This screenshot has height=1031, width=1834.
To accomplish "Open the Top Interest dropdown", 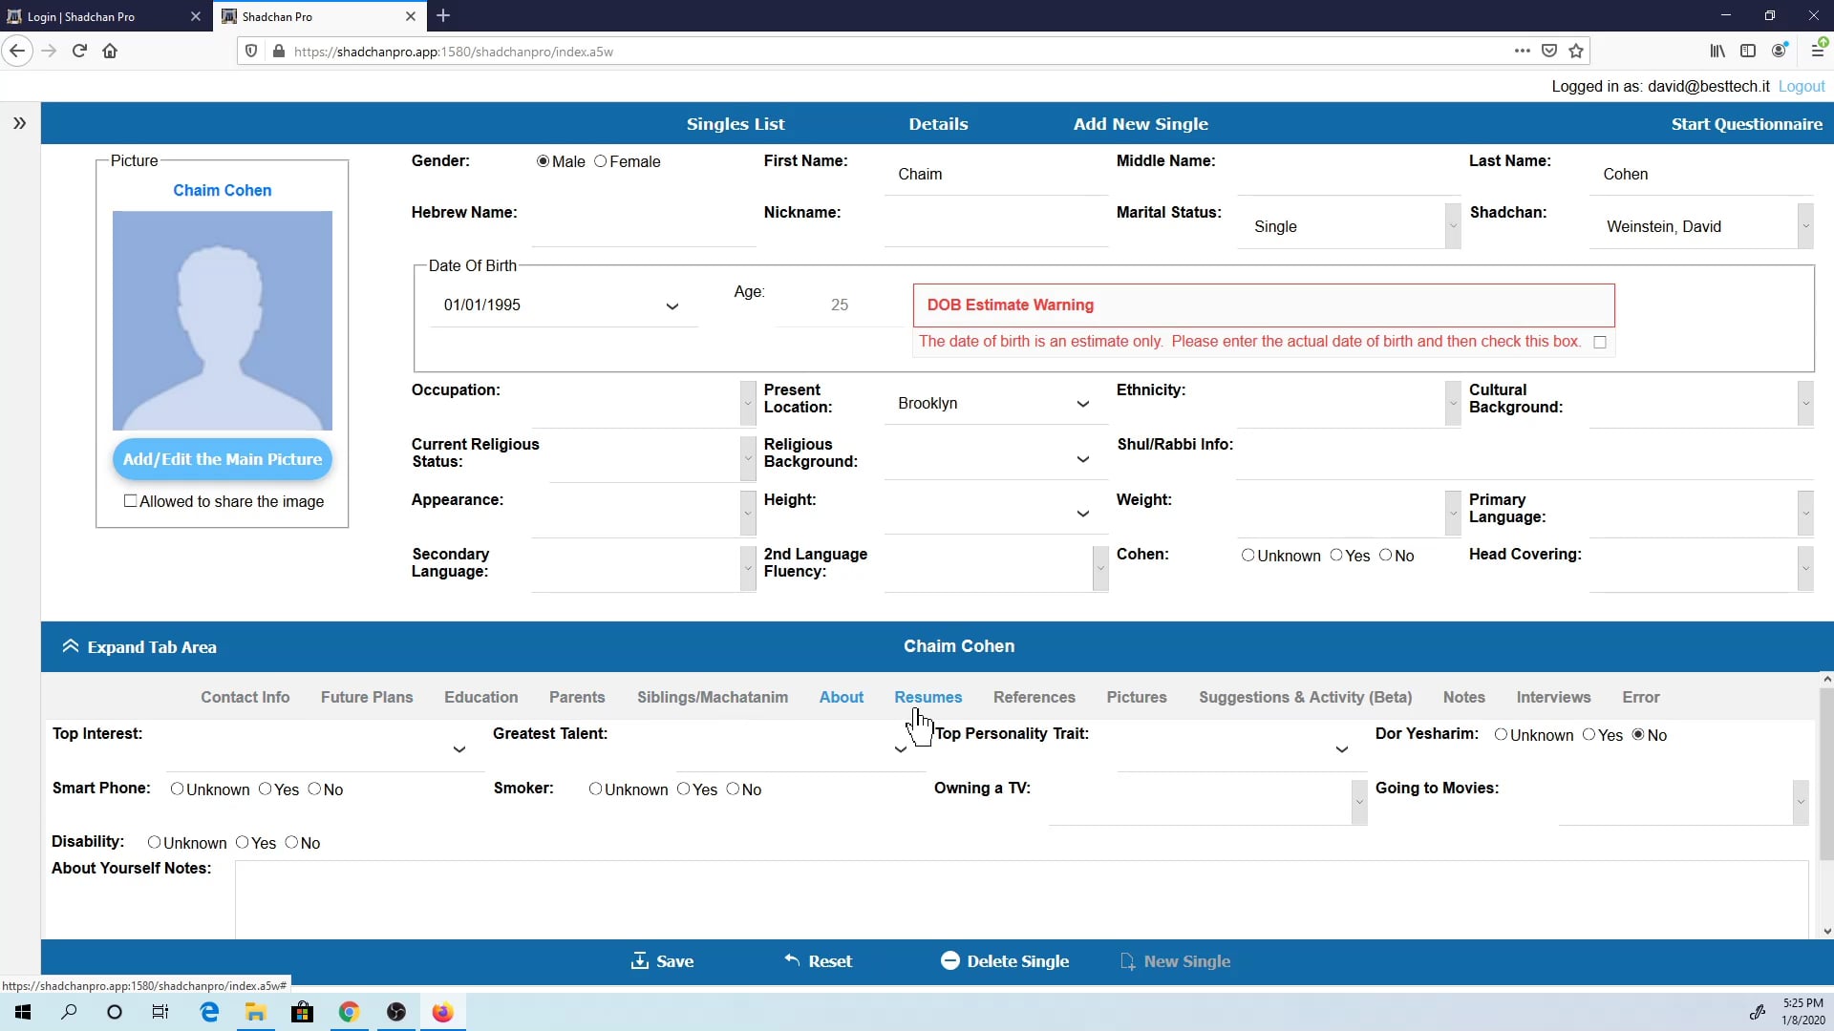I will point(458,749).
